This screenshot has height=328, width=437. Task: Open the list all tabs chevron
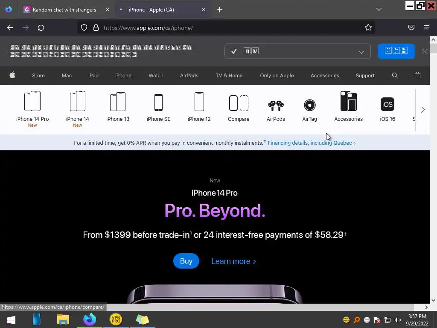(x=379, y=9)
